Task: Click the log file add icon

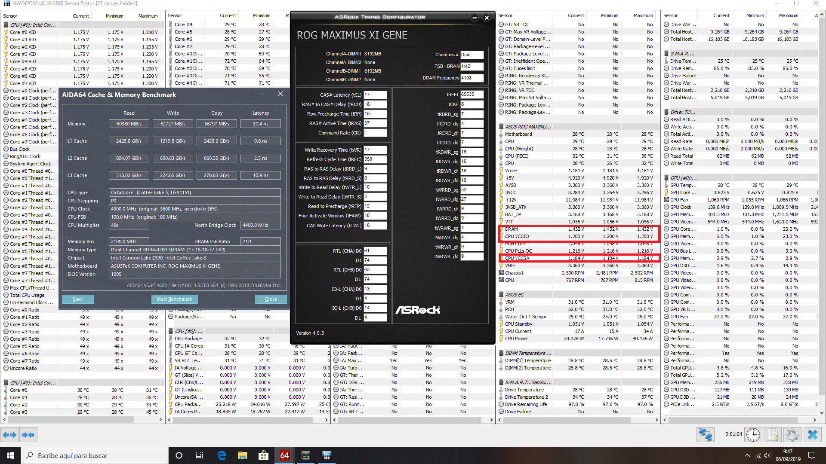Action: (x=773, y=435)
